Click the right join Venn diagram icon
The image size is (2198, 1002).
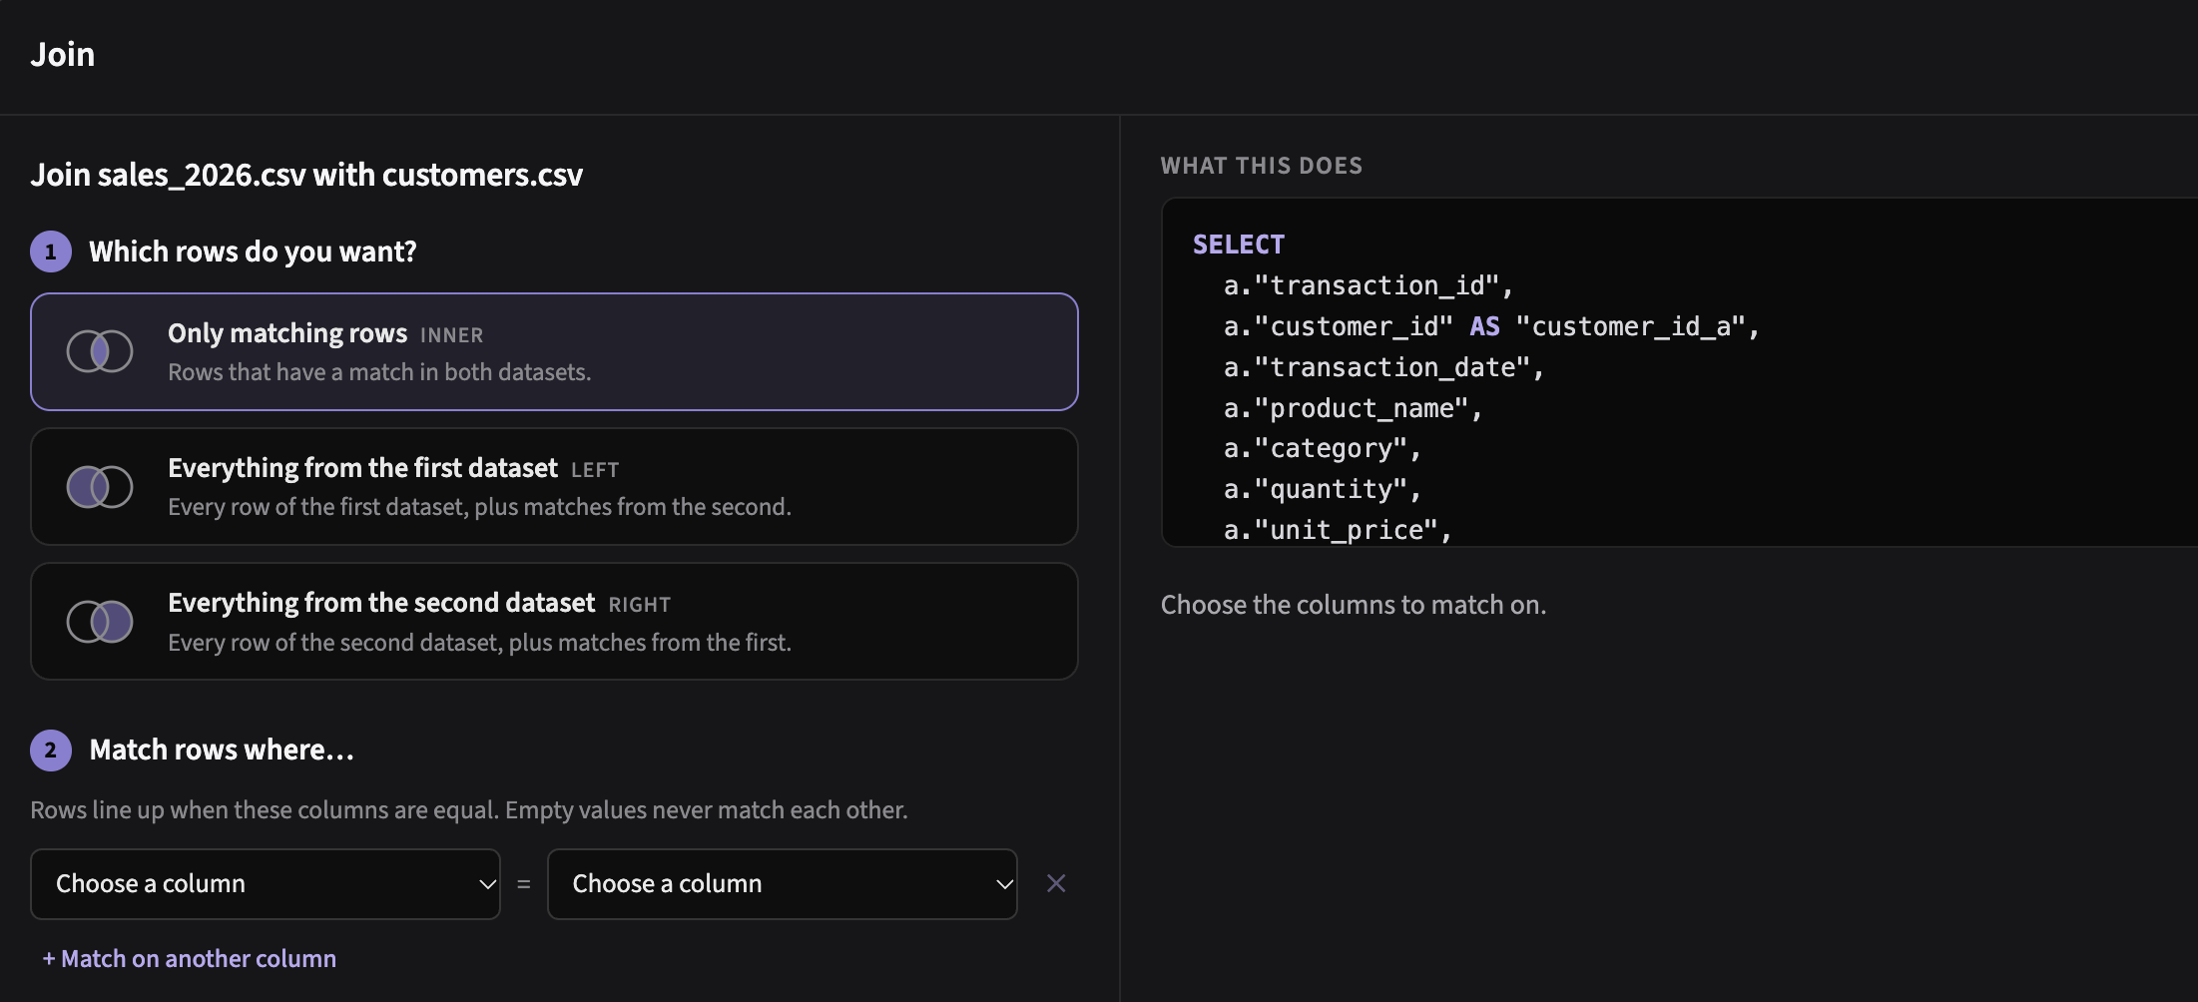pyautogui.click(x=100, y=622)
